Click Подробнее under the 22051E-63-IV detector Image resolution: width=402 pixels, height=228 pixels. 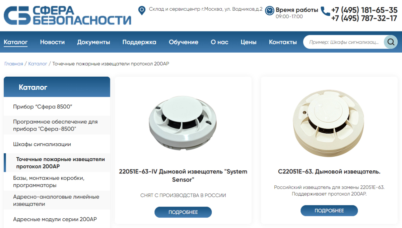click(183, 212)
